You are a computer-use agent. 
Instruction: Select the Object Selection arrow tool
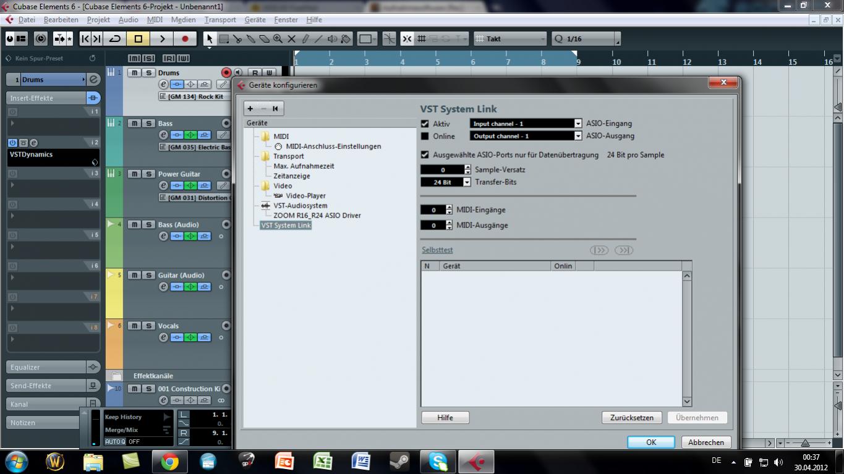click(210, 39)
